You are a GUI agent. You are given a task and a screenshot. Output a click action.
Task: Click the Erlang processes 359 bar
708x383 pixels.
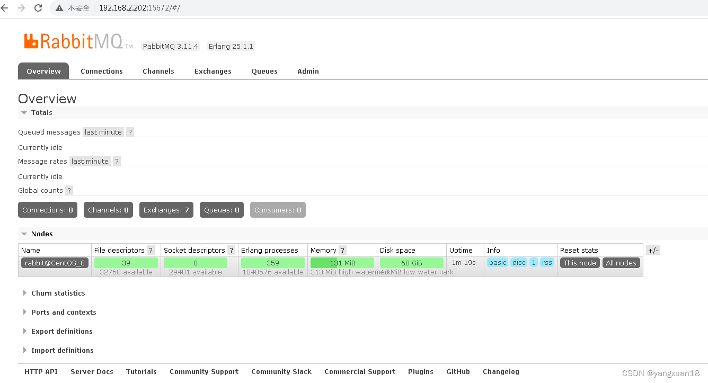273,263
